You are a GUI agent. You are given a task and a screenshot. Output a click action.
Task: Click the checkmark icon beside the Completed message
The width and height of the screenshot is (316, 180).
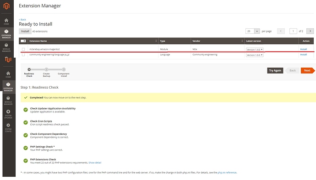click(x=26, y=98)
